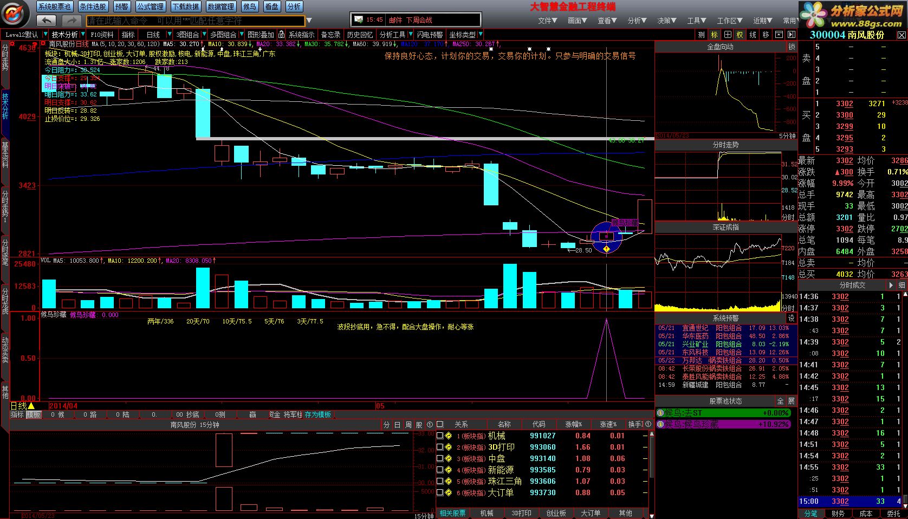
Task: Toggle the 候鸟:去ST stock pool status indicator
Action: (x=723, y=413)
